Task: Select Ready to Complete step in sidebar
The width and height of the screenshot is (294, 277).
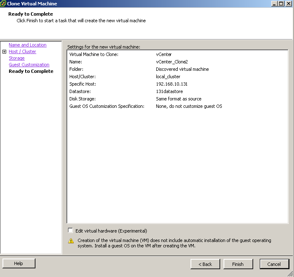Action: click(31, 71)
